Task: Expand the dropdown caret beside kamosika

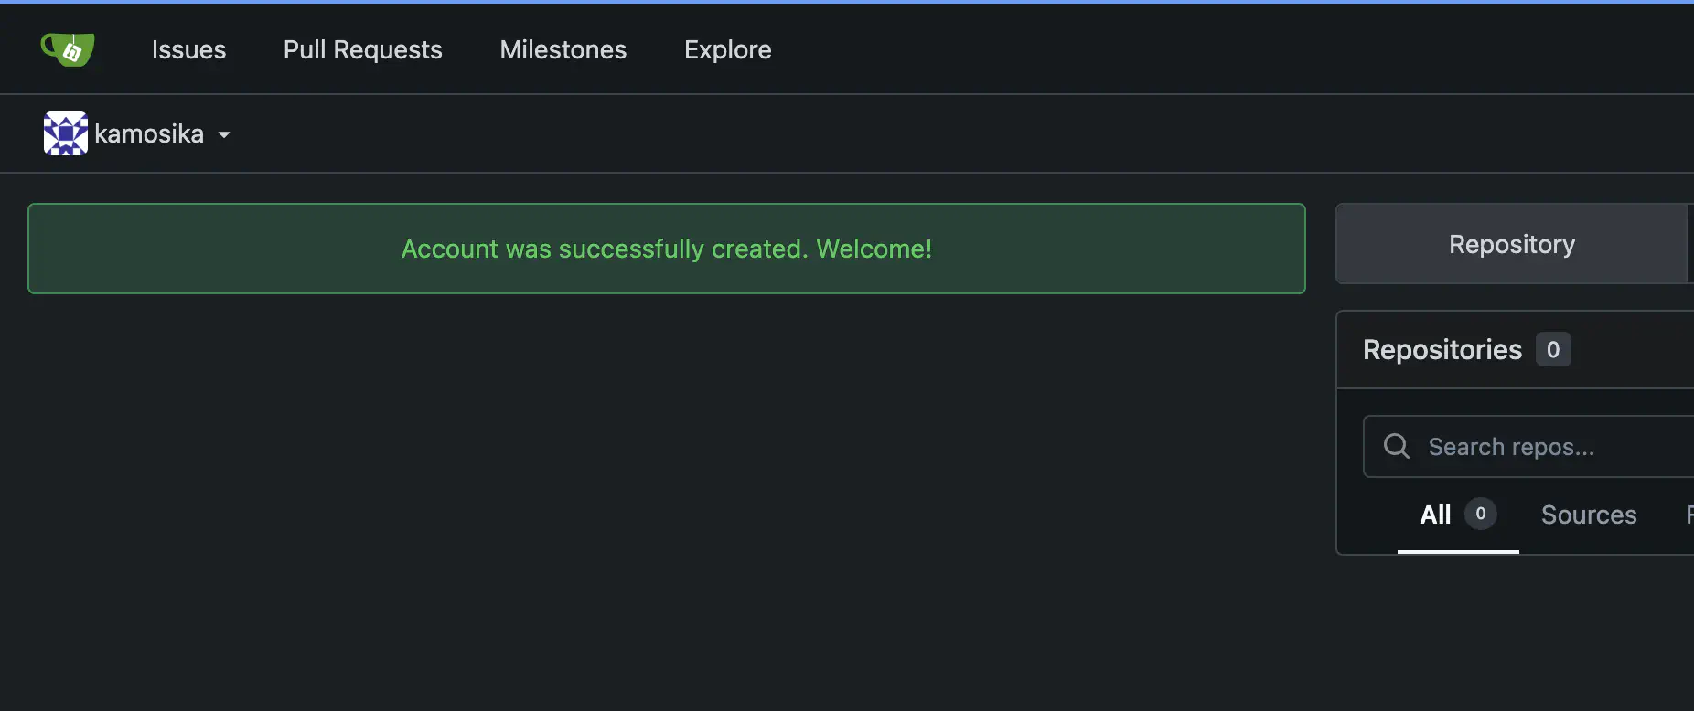Action: coord(224,134)
